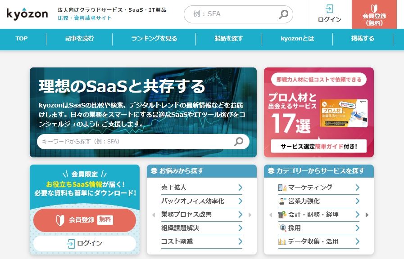
Task: Click the 法人向けクラウドサービス・SaaS・IT製品 text
Action: pos(112,10)
